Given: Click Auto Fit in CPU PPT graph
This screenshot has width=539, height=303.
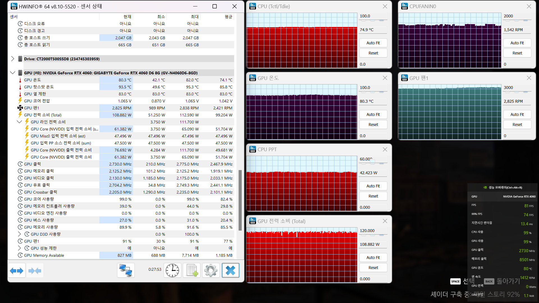Looking at the screenshot, I should (x=373, y=186).
